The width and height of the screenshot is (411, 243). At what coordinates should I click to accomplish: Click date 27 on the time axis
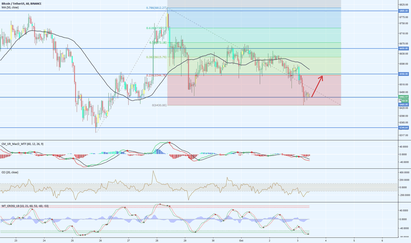click(129, 240)
